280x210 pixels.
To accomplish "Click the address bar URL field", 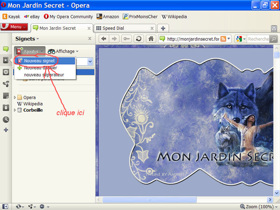I will (193, 39).
